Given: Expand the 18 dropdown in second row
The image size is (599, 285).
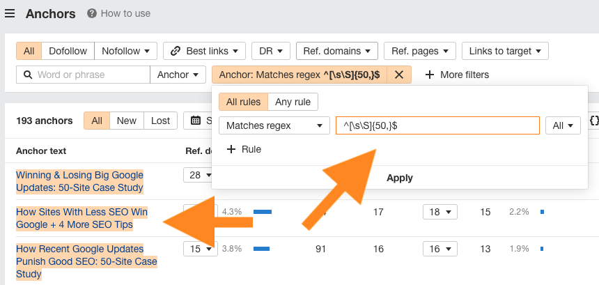Looking at the screenshot, I should click(440, 212).
